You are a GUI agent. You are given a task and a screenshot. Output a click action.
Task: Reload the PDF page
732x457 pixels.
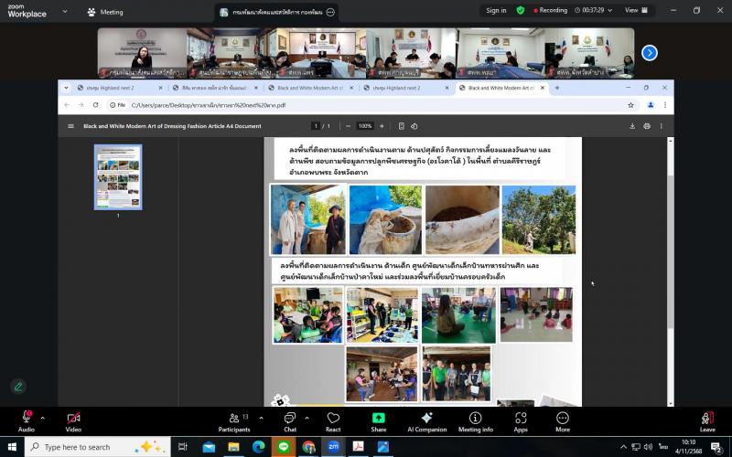click(x=96, y=105)
